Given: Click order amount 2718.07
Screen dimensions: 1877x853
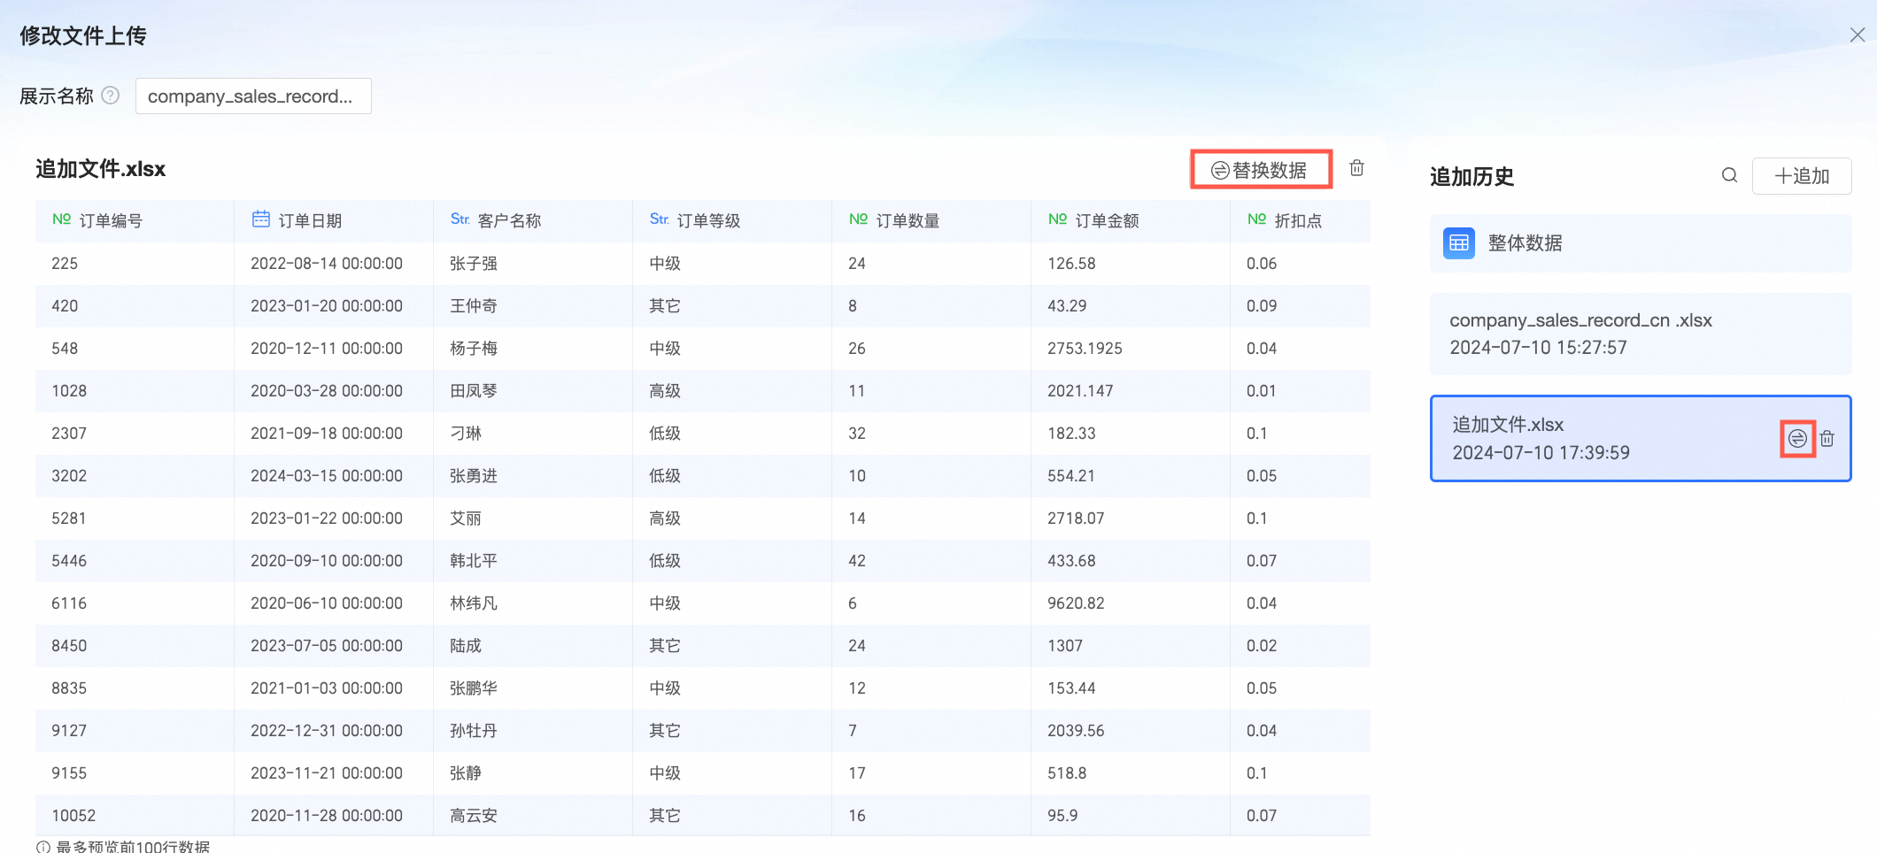Looking at the screenshot, I should [x=1076, y=519].
